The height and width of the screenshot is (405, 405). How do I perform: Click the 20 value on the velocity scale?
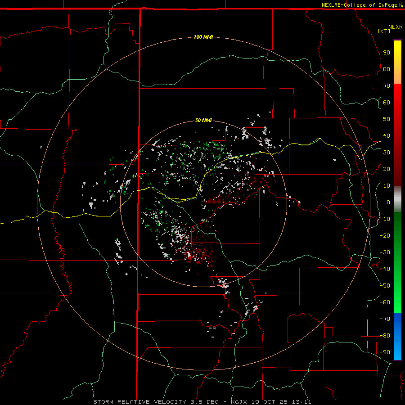coord(387,169)
